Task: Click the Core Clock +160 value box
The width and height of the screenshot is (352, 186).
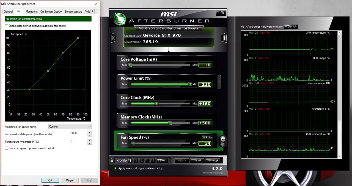Action: pyautogui.click(x=205, y=104)
